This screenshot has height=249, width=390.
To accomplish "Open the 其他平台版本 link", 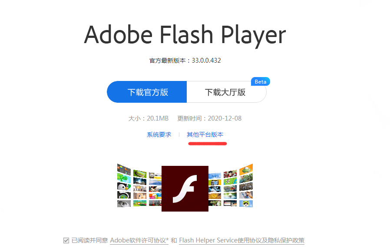I will pyautogui.click(x=205, y=135).
